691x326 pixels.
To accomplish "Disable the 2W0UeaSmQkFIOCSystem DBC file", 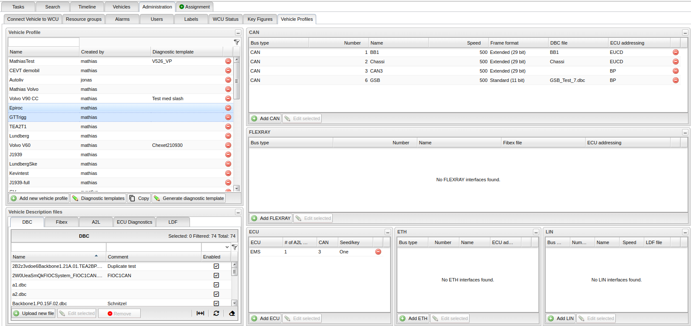I will tap(216, 275).
